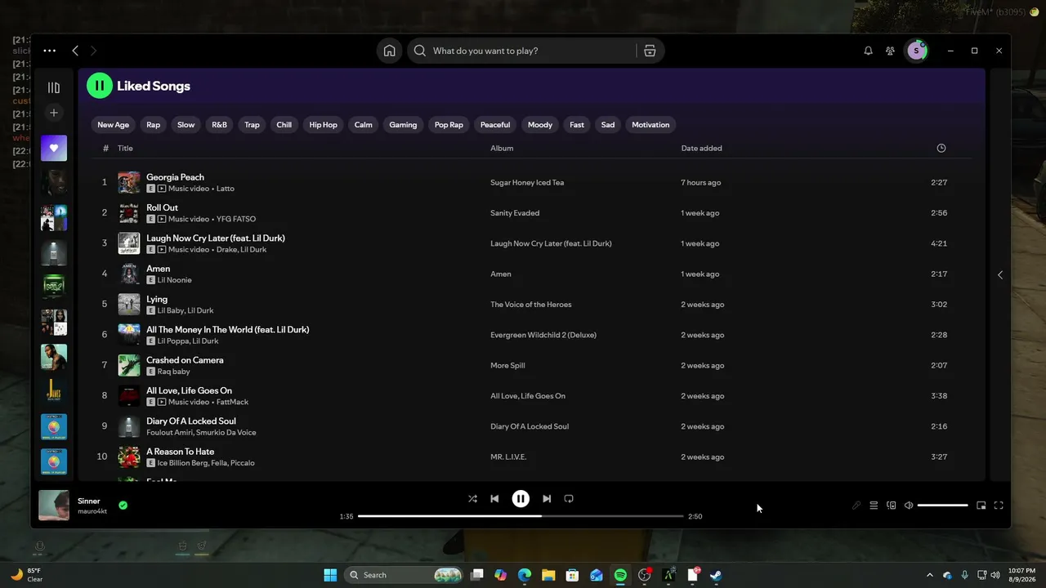Open File Explorer from taskbar
The image size is (1046, 588).
pyautogui.click(x=548, y=575)
